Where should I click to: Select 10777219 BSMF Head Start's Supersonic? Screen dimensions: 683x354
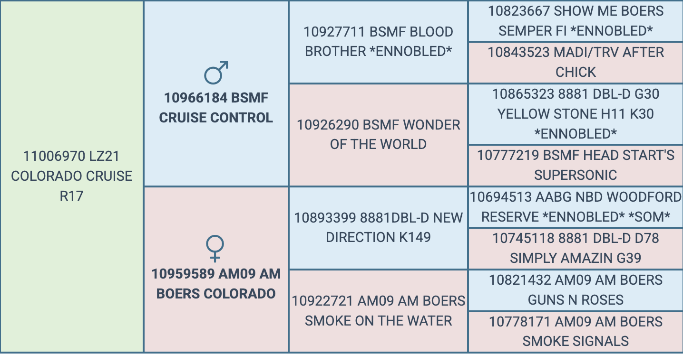(576, 165)
